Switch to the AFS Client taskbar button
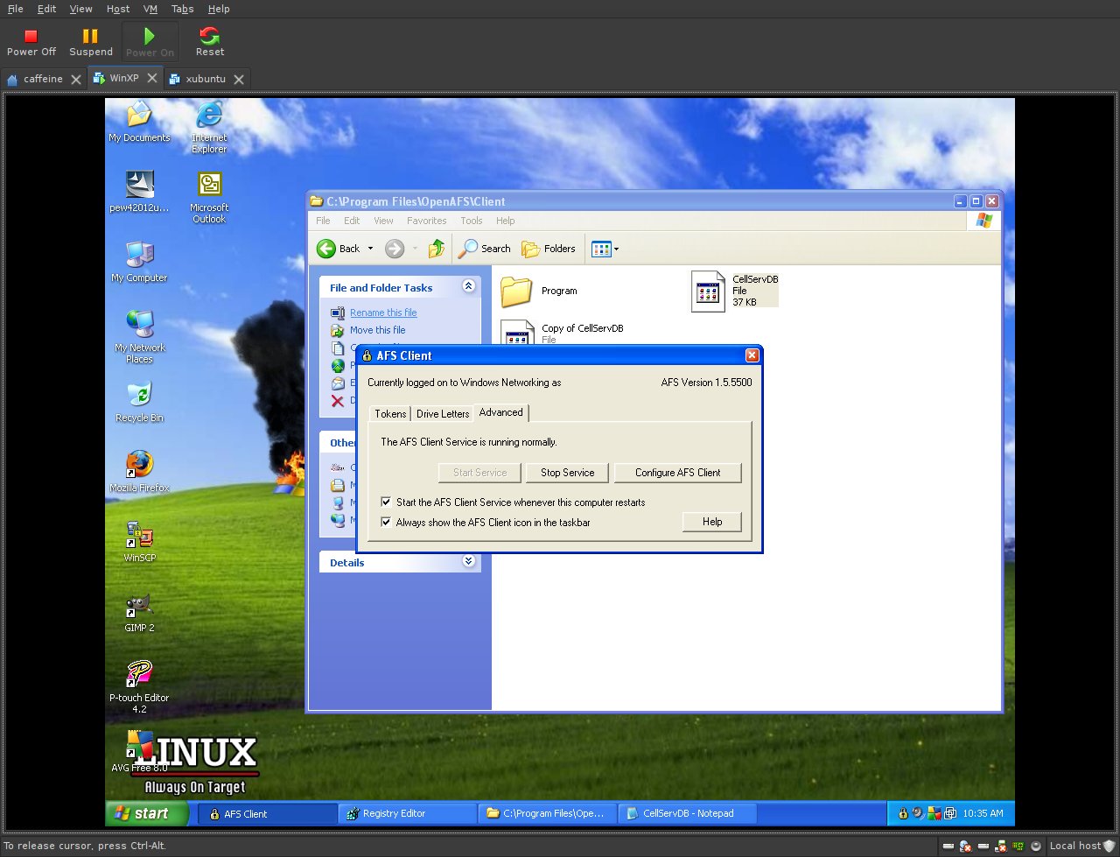The width and height of the screenshot is (1120, 857). (268, 813)
